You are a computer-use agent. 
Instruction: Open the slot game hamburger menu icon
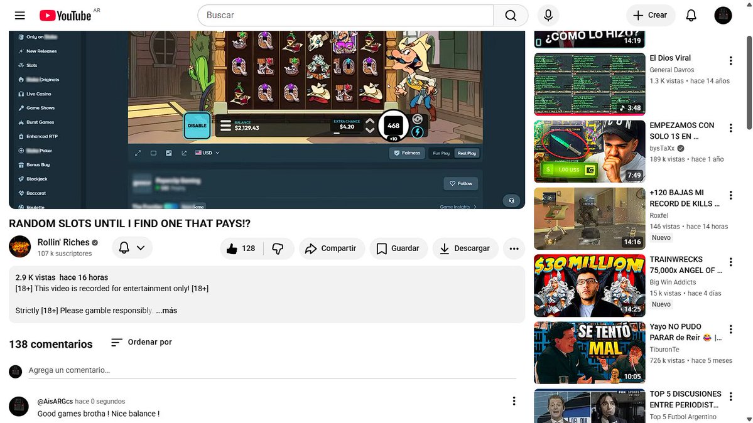click(x=225, y=126)
